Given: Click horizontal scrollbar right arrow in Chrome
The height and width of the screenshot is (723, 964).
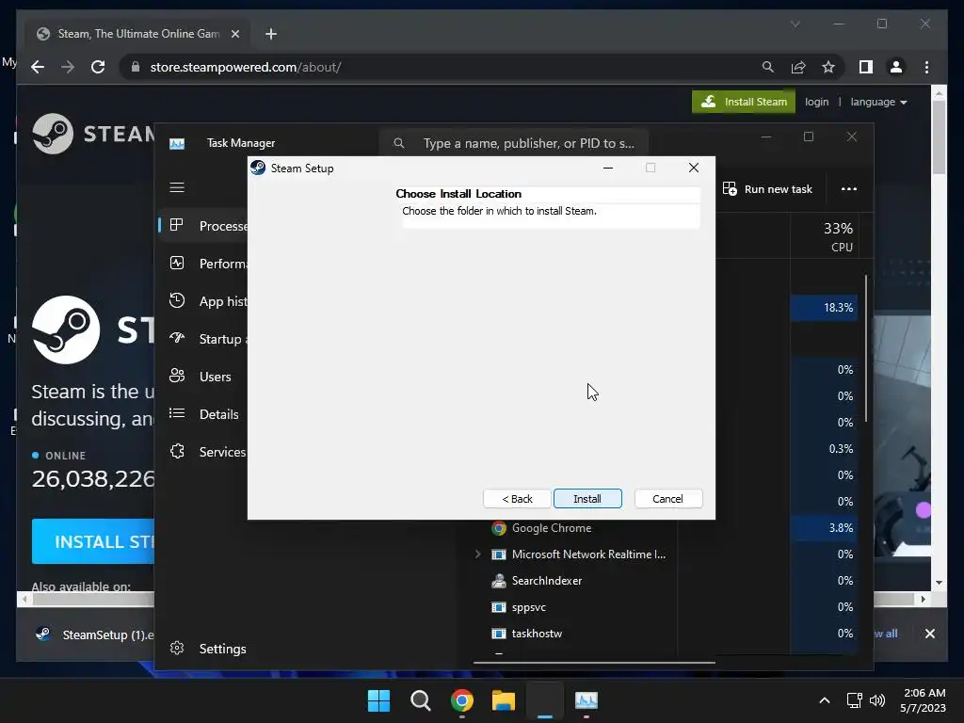Looking at the screenshot, I should [923, 599].
